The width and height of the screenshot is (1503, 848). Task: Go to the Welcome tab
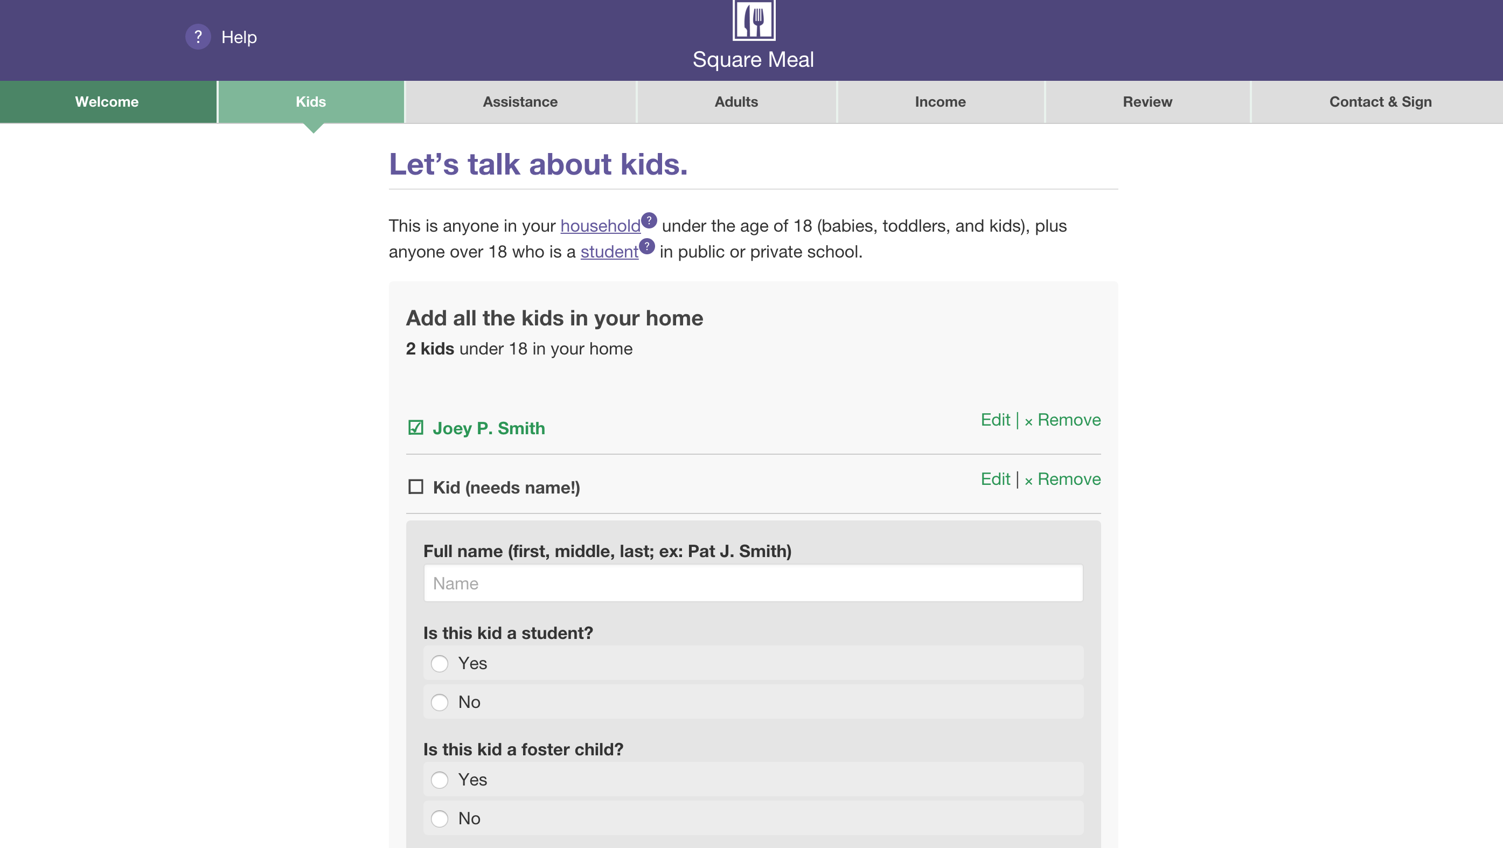pos(107,101)
